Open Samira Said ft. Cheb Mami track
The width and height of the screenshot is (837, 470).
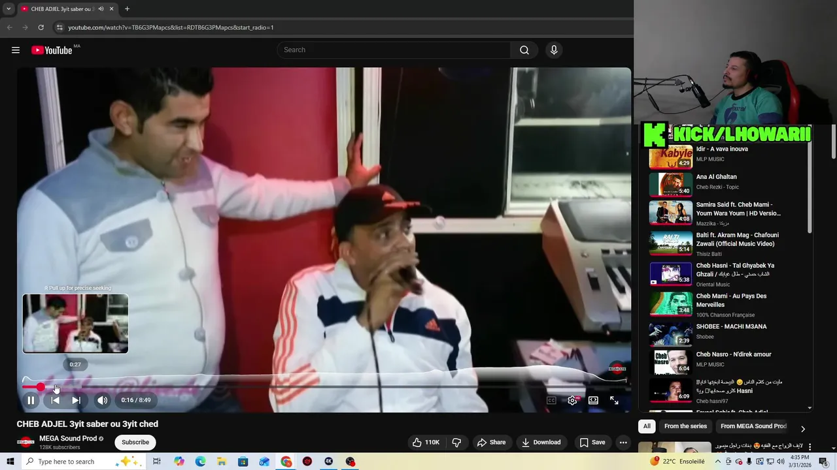click(728, 213)
